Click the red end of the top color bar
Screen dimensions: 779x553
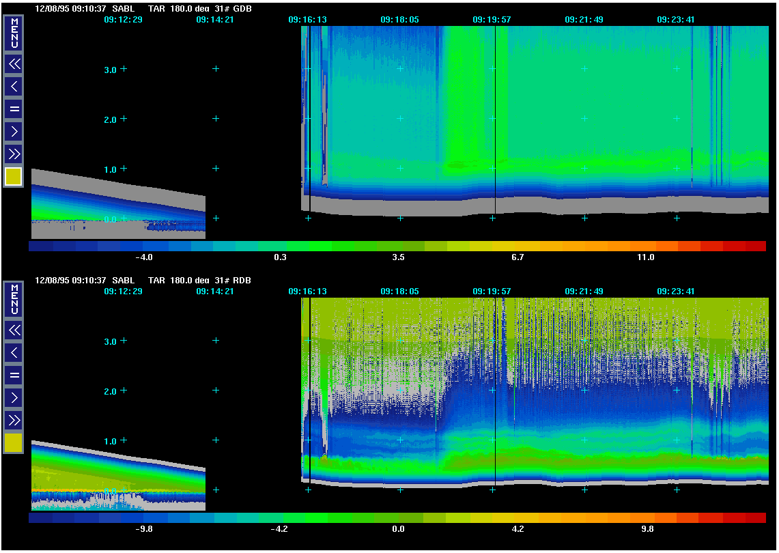click(x=754, y=246)
